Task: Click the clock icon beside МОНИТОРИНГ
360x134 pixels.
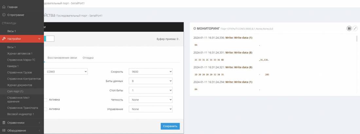Action: (195, 29)
